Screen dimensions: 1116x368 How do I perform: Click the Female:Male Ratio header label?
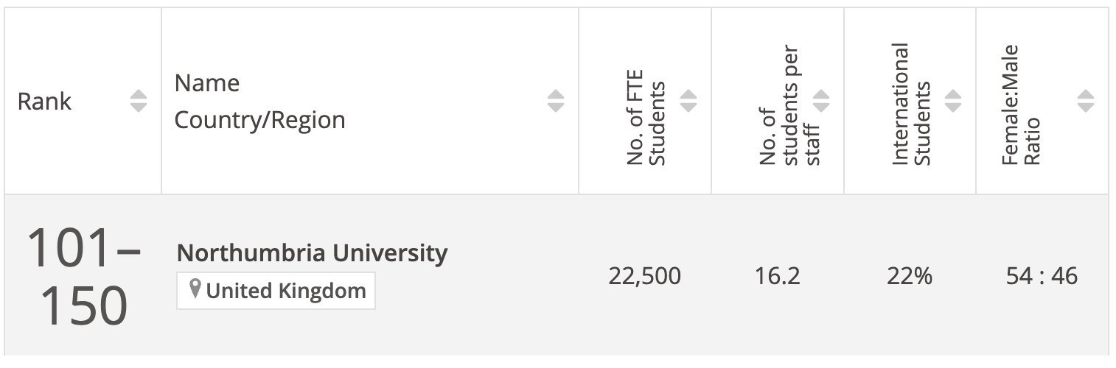(1021, 105)
